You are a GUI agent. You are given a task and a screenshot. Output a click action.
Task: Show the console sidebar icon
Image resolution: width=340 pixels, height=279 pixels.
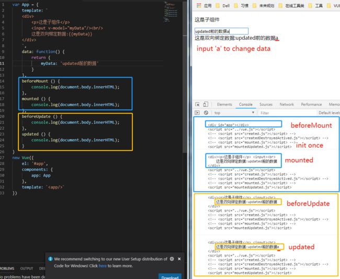tap(197, 113)
